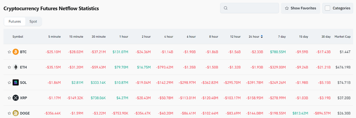The height and width of the screenshot is (118, 356).
Task: Click the Bitcoin coin logo
Action: [x=16, y=52]
